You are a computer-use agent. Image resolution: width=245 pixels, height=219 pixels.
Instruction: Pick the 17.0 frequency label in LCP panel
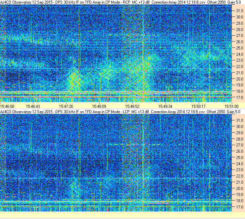(x=240, y=207)
